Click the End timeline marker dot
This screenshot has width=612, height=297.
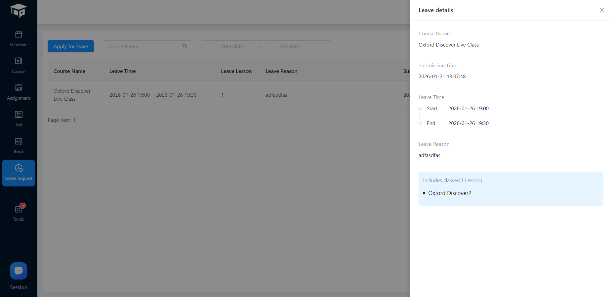pyautogui.click(x=420, y=123)
